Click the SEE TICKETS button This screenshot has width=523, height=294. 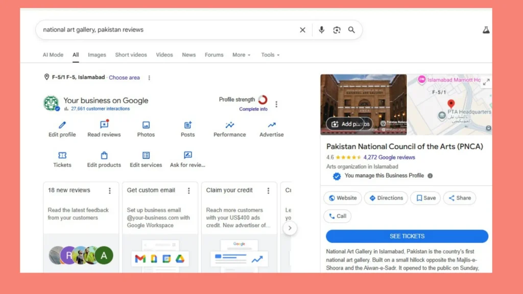tap(407, 236)
